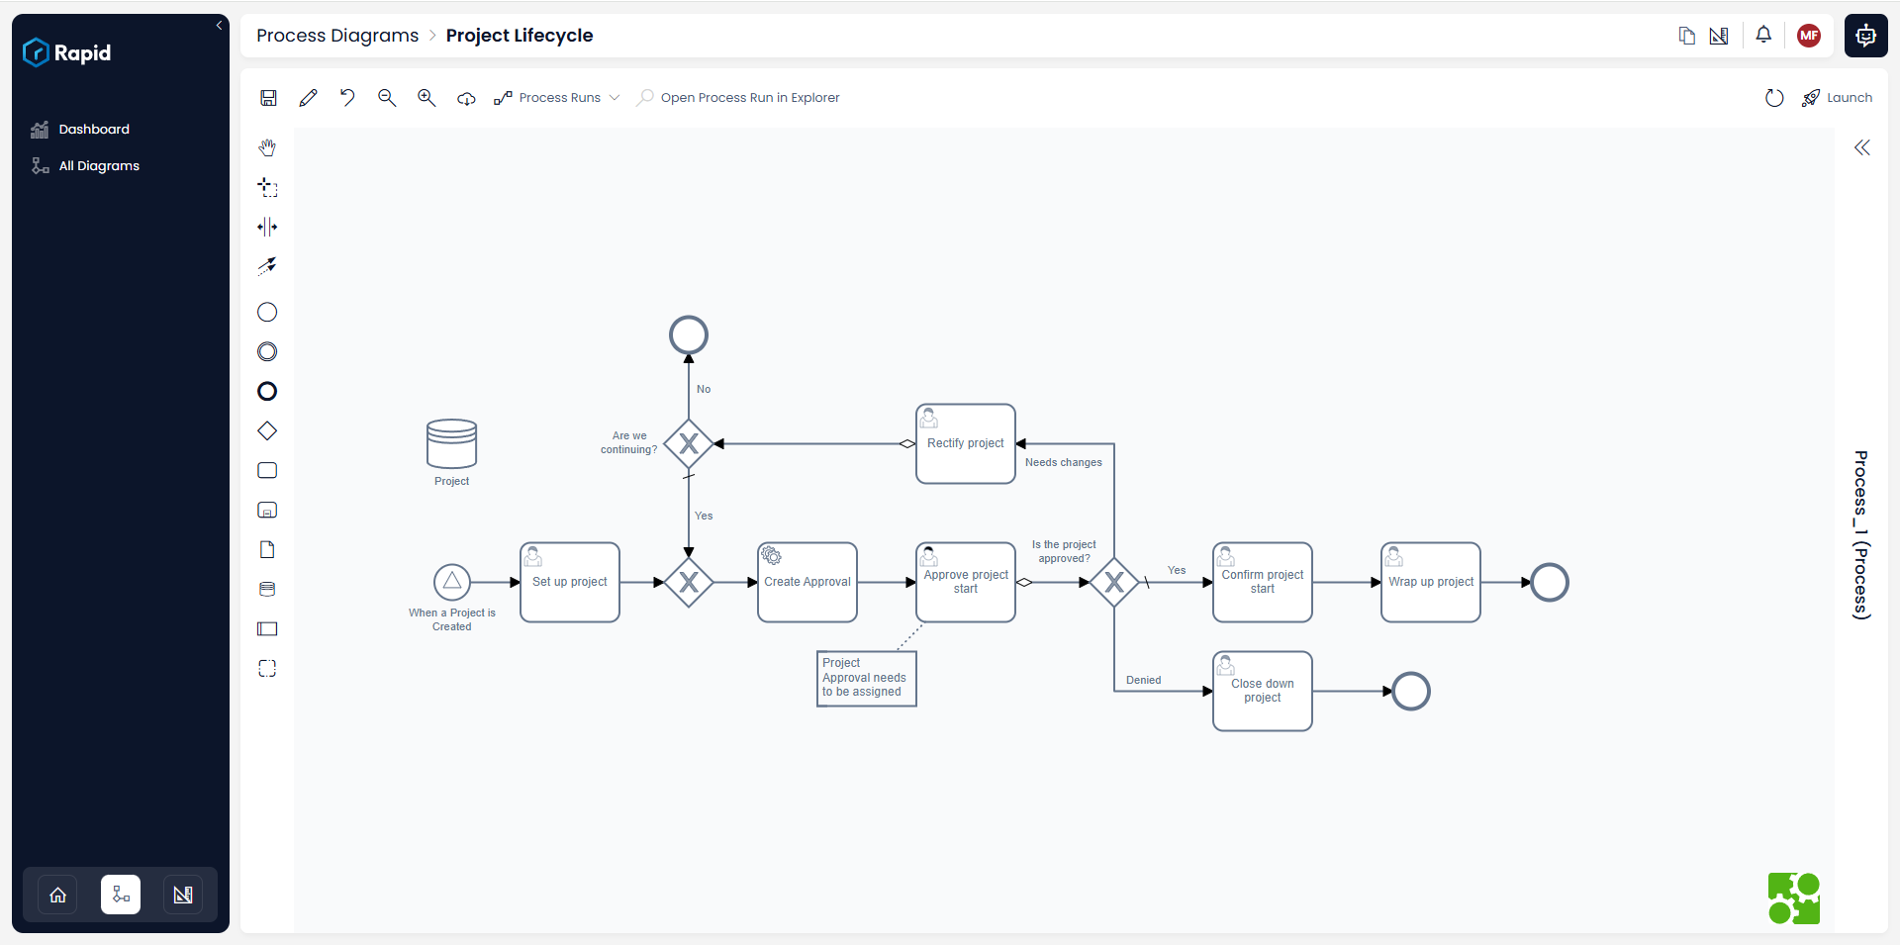Image resolution: width=1900 pixels, height=945 pixels.
Task: Go to Process Diagrams breadcrumb
Action: [x=337, y=36]
